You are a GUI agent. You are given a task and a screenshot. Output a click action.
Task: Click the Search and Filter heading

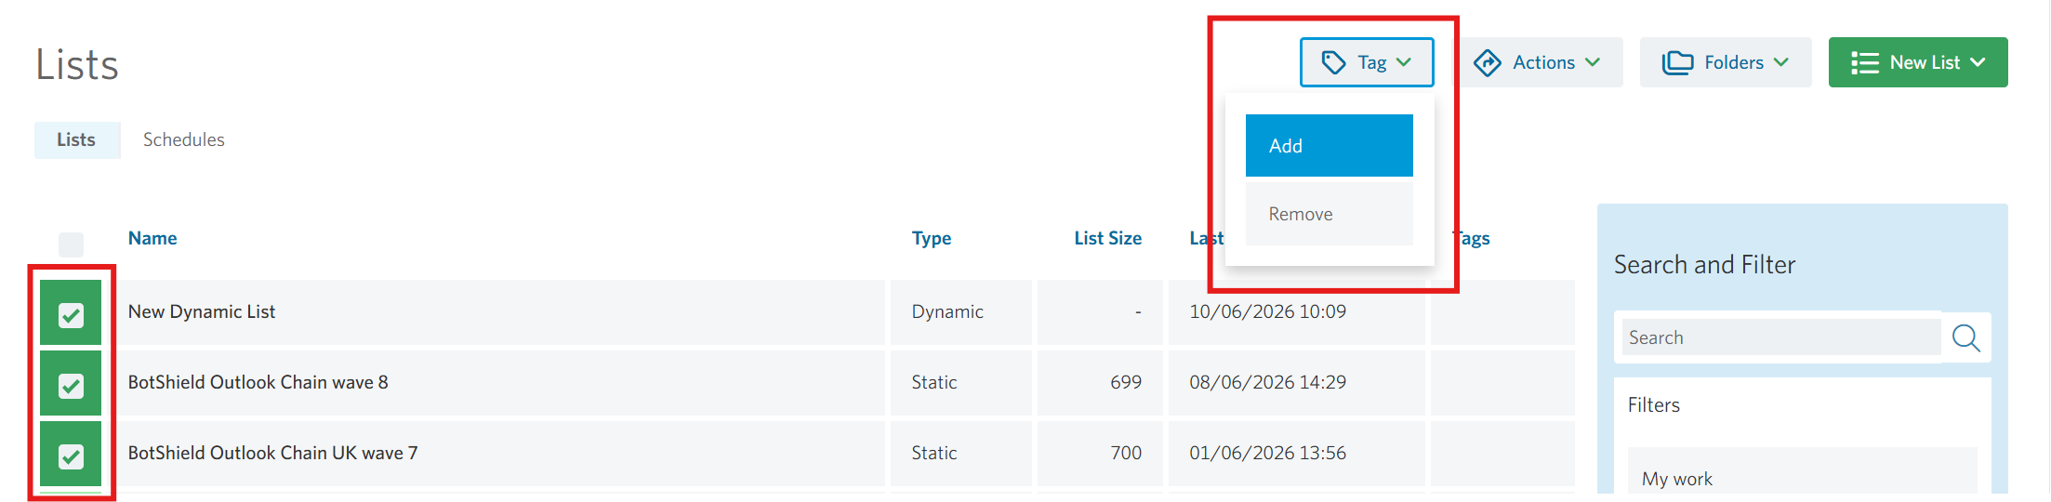click(1704, 265)
